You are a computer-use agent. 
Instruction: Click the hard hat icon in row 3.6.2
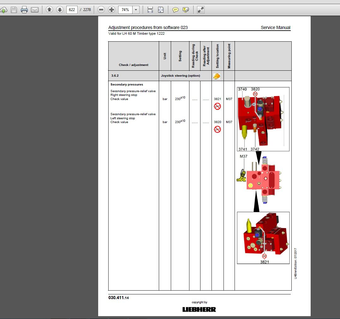click(217, 76)
